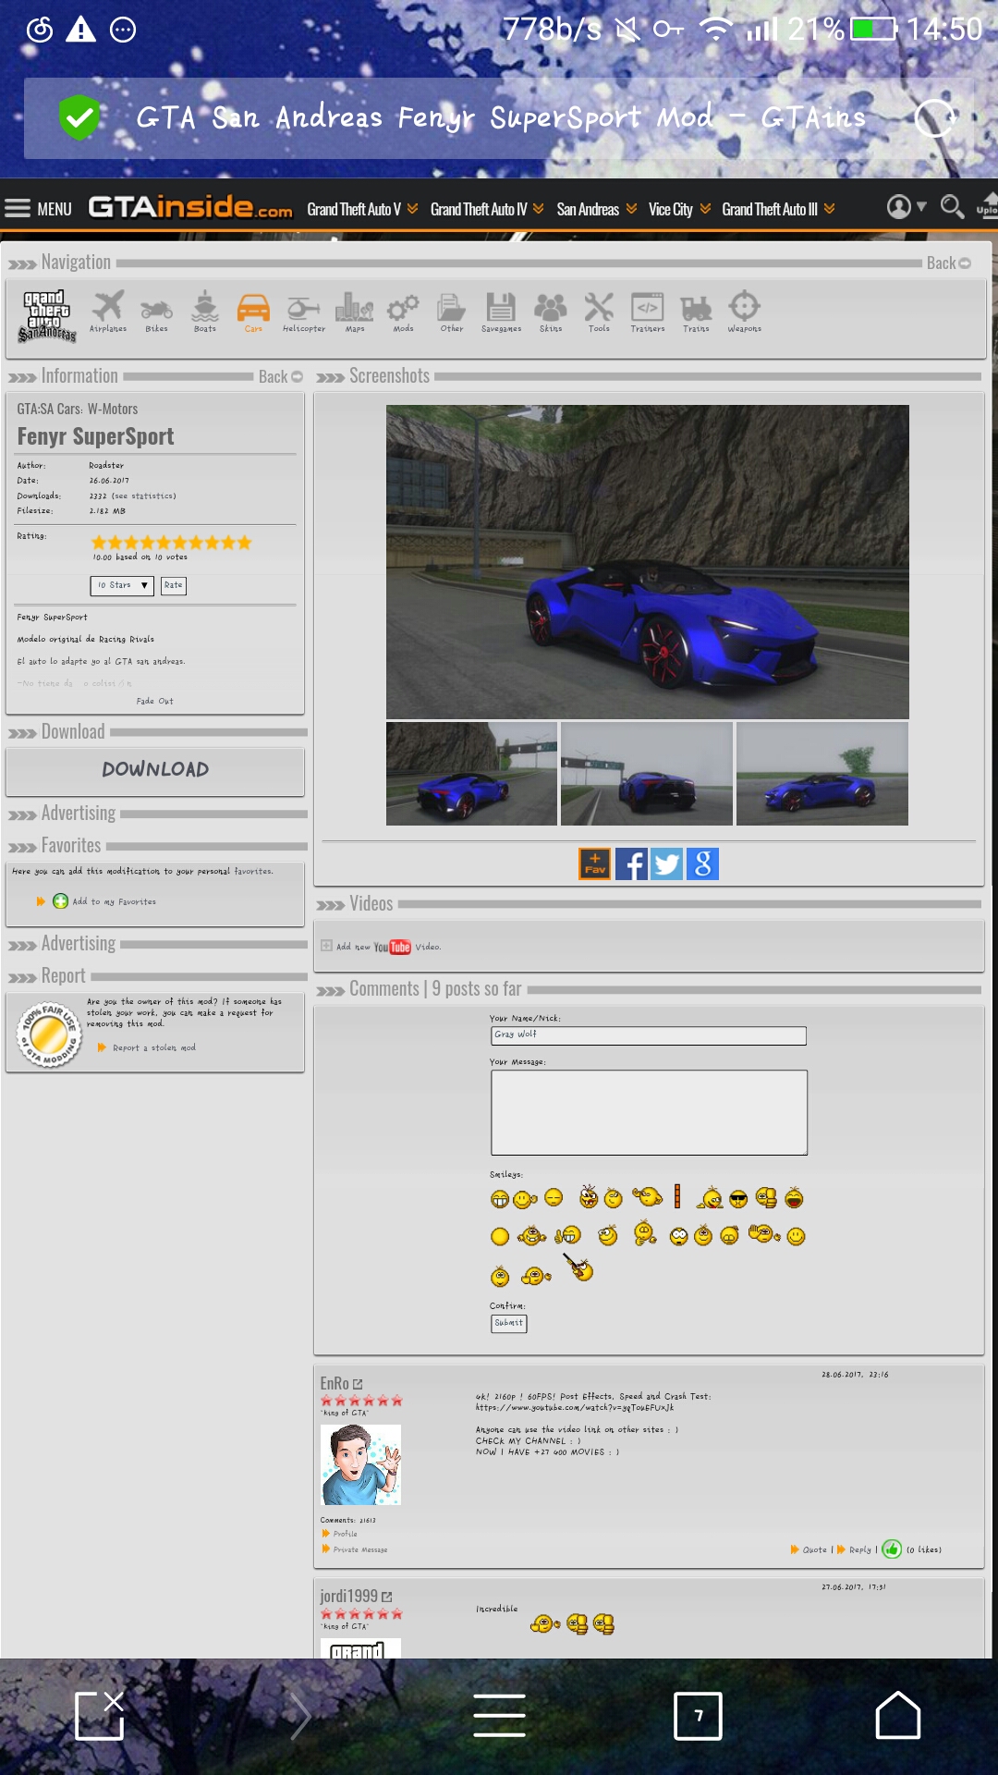The width and height of the screenshot is (998, 1775).
Task: Open the 10 Stars rating dropdown
Action: click(x=122, y=585)
